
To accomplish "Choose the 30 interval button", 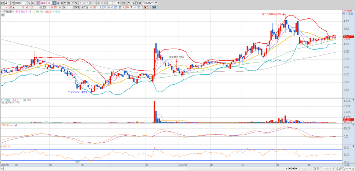I will point(98,3).
